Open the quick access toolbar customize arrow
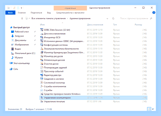The height and width of the screenshot is (116, 161). pyautogui.click(x=22, y=8)
